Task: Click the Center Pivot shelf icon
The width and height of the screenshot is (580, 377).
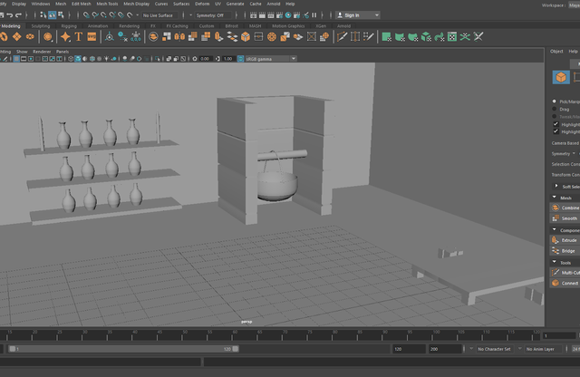Action: [109, 36]
